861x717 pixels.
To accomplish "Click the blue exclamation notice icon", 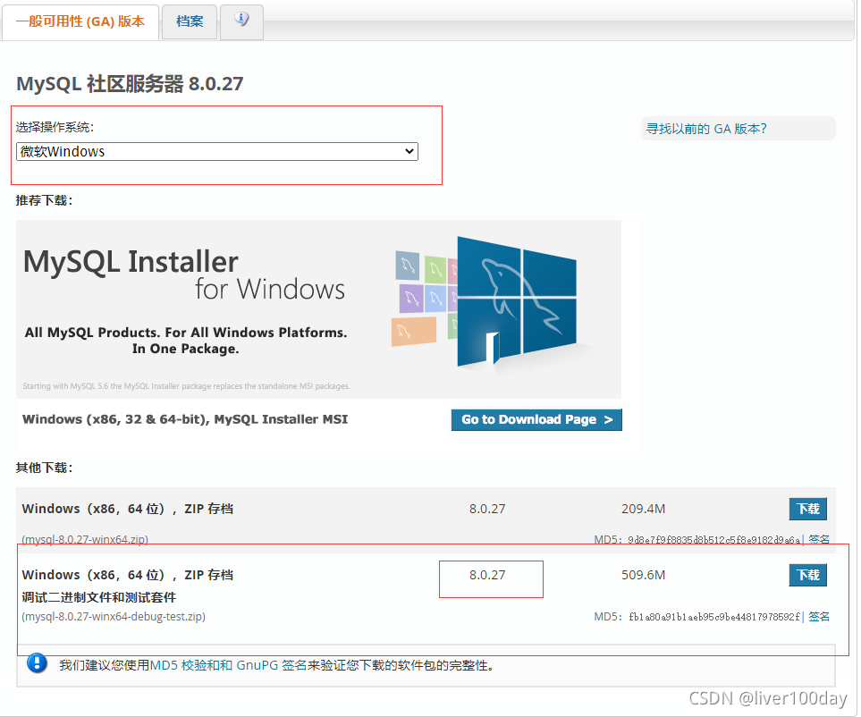I will click(x=37, y=662).
